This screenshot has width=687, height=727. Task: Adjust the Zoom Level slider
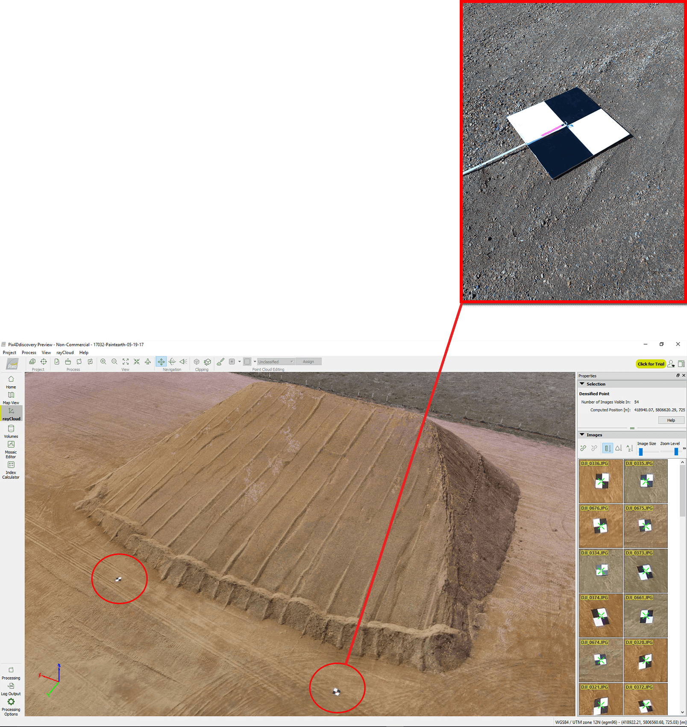[676, 451]
